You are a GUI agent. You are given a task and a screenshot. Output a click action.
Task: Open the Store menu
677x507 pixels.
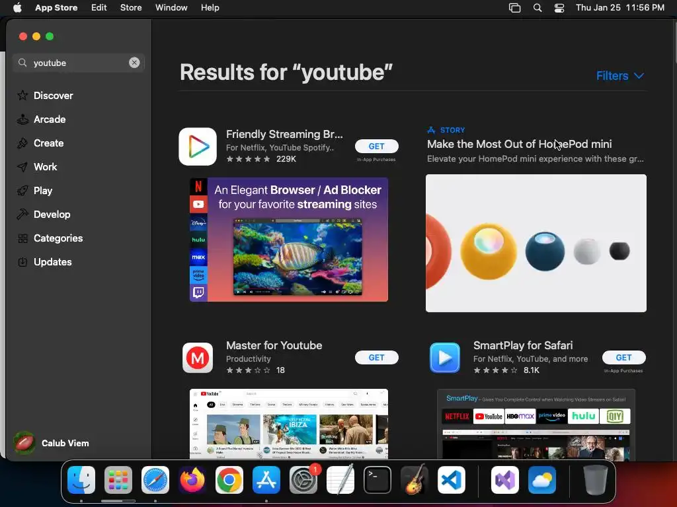coord(131,8)
